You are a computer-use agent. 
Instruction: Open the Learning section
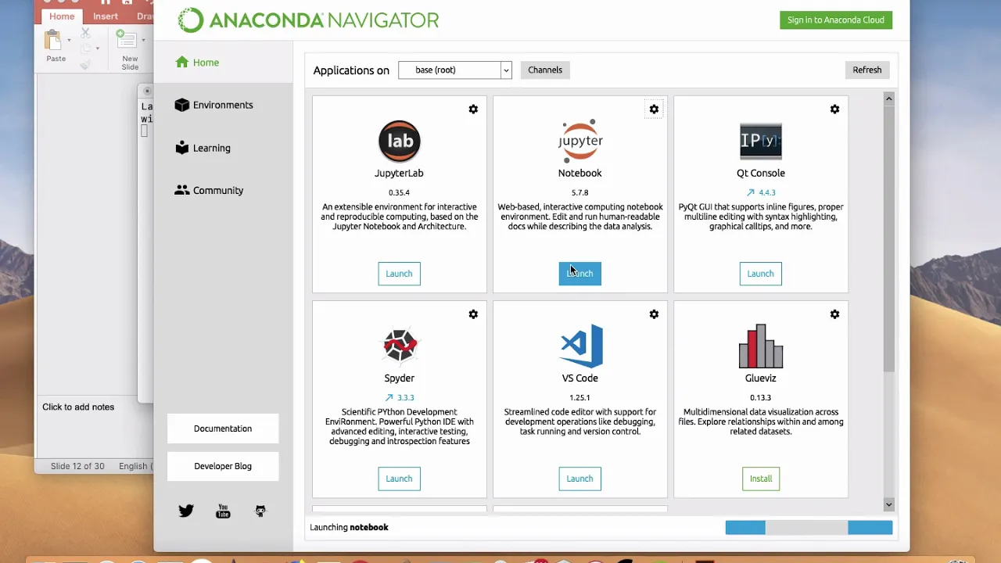[203, 148]
